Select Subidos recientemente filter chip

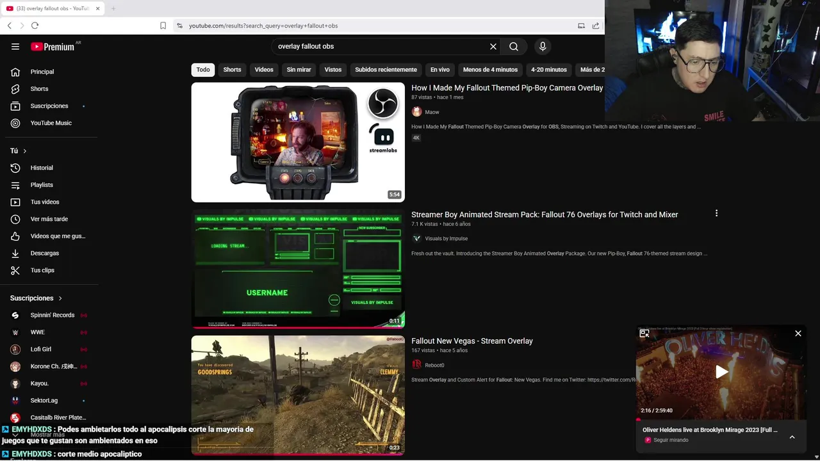[x=386, y=70]
